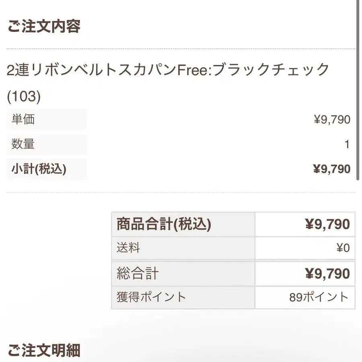The width and height of the screenshot is (362, 362).
Task: Click the ご注文明細 section heading
Action: pos(44,350)
